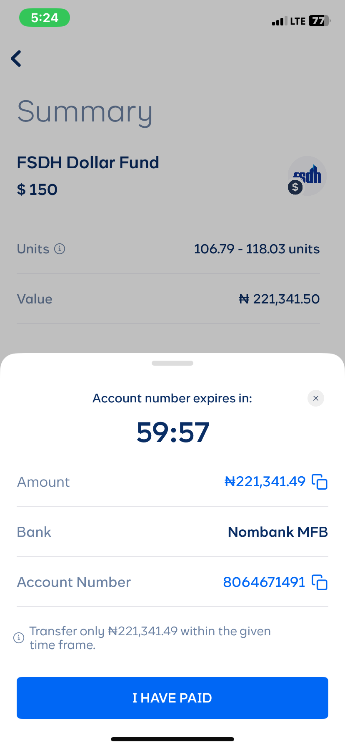Tap the FSDH fund logo

click(307, 176)
